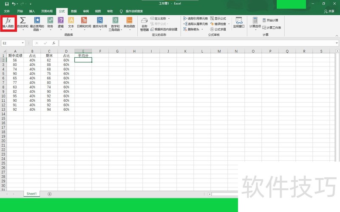The image size is (340, 212).
Task: Open the Define Name dropdown arrow
Action: tap(169, 18)
